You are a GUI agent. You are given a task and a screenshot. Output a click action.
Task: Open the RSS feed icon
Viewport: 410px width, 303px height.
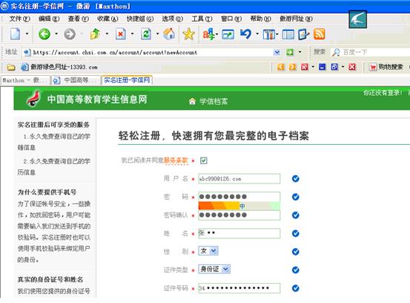coord(320,34)
